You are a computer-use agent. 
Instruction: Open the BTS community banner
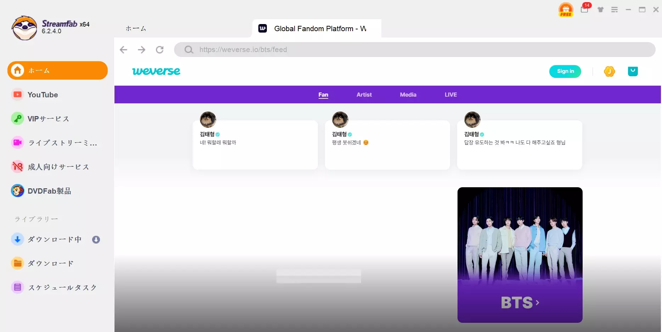coord(520,255)
